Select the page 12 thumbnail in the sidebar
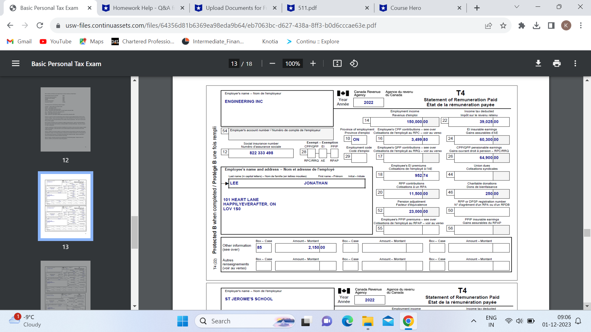 click(x=65, y=119)
